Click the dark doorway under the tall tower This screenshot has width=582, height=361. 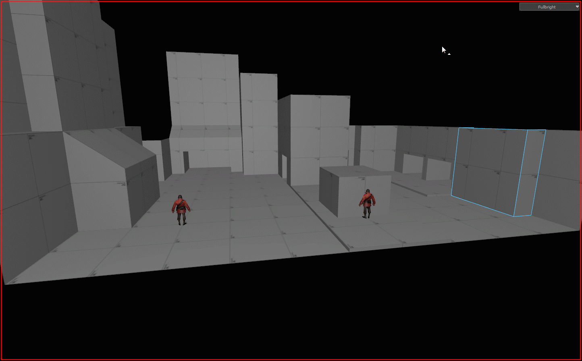[186, 161]
